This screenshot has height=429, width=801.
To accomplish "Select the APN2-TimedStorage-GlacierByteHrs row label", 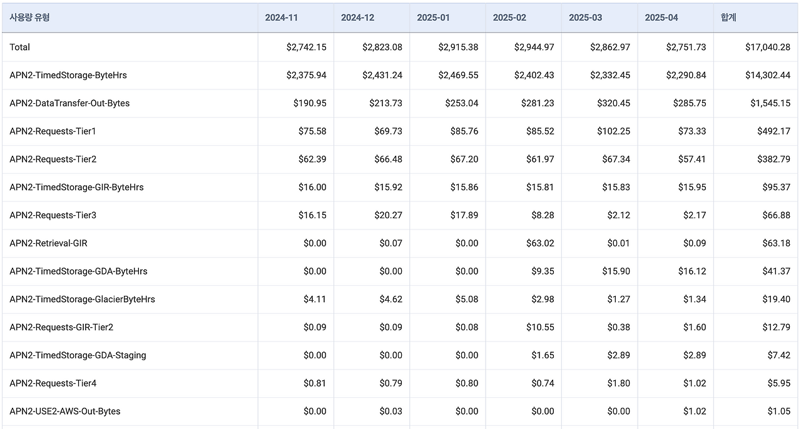I will click(82, 299).
